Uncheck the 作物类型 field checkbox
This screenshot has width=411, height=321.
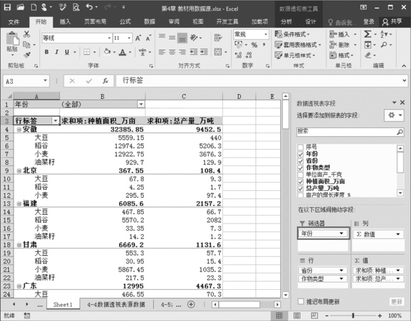coord(300,167)
